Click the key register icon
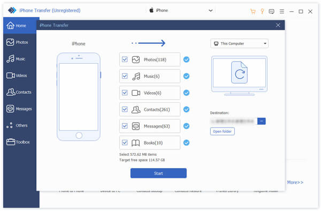 click(x=262, y=11)
